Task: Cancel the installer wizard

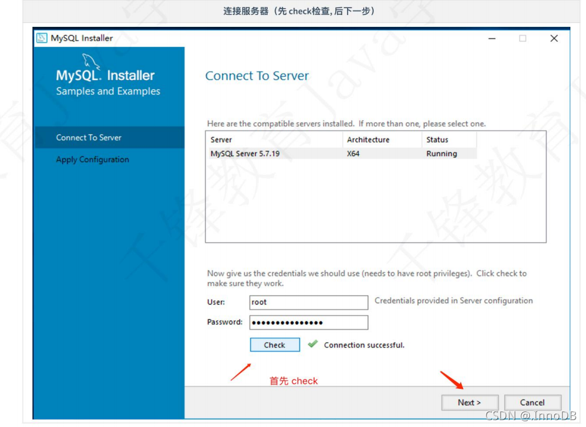Action: point(532,402)
